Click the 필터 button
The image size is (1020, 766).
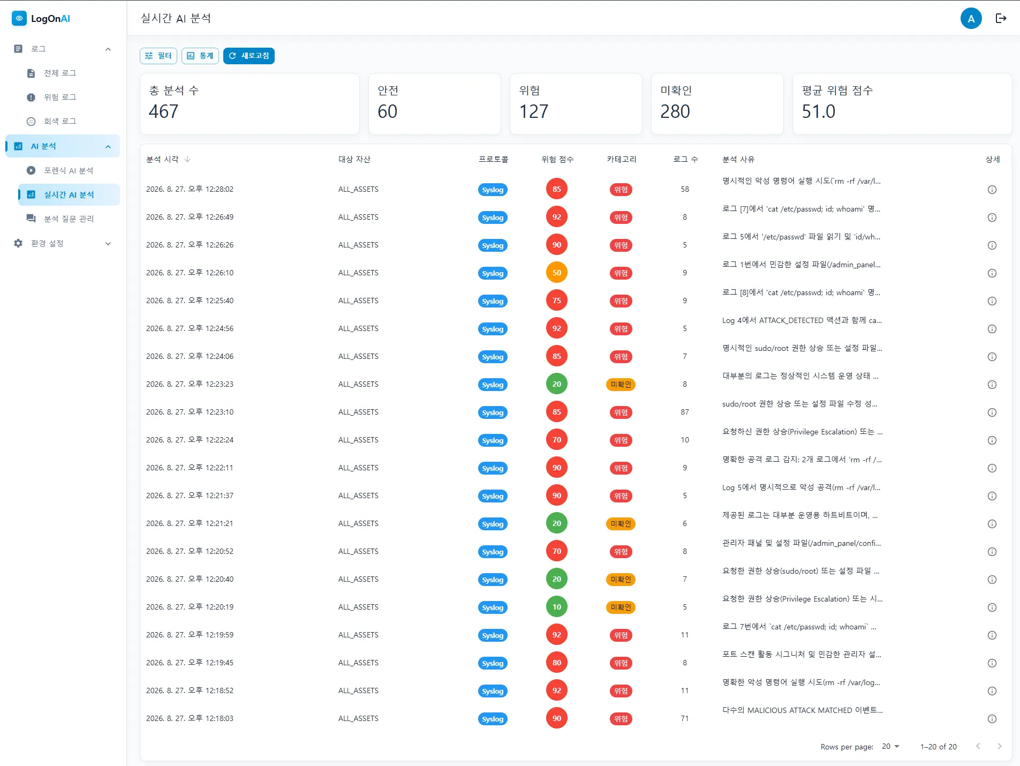pyautogui.click(x=158, y=56)
